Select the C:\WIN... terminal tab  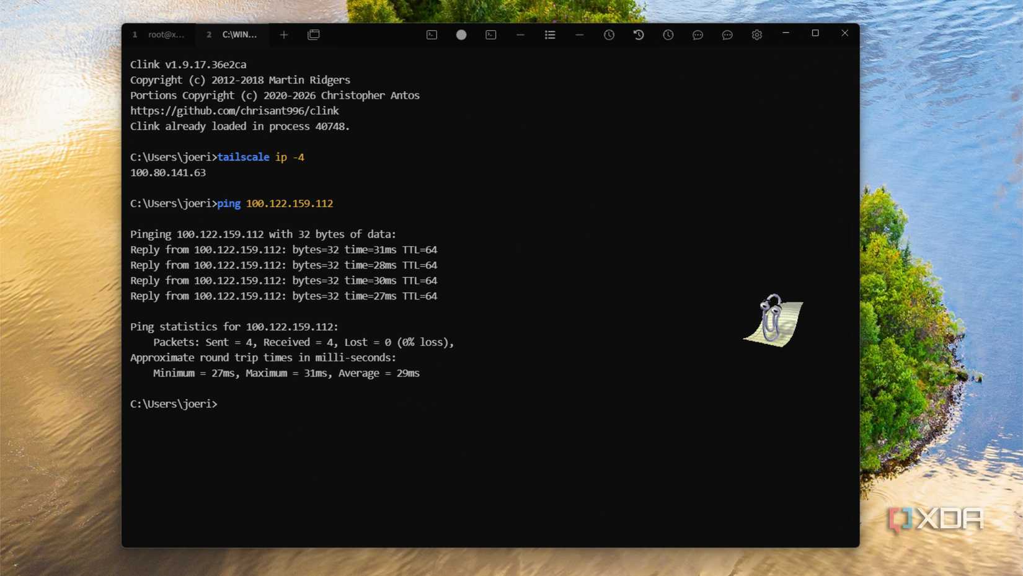point(232,35)
